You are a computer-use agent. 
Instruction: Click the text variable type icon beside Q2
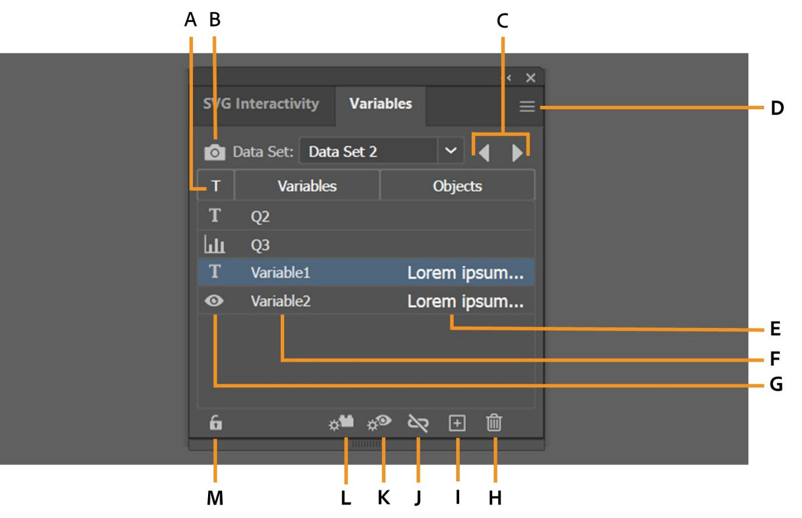click(x=214, y=216)
